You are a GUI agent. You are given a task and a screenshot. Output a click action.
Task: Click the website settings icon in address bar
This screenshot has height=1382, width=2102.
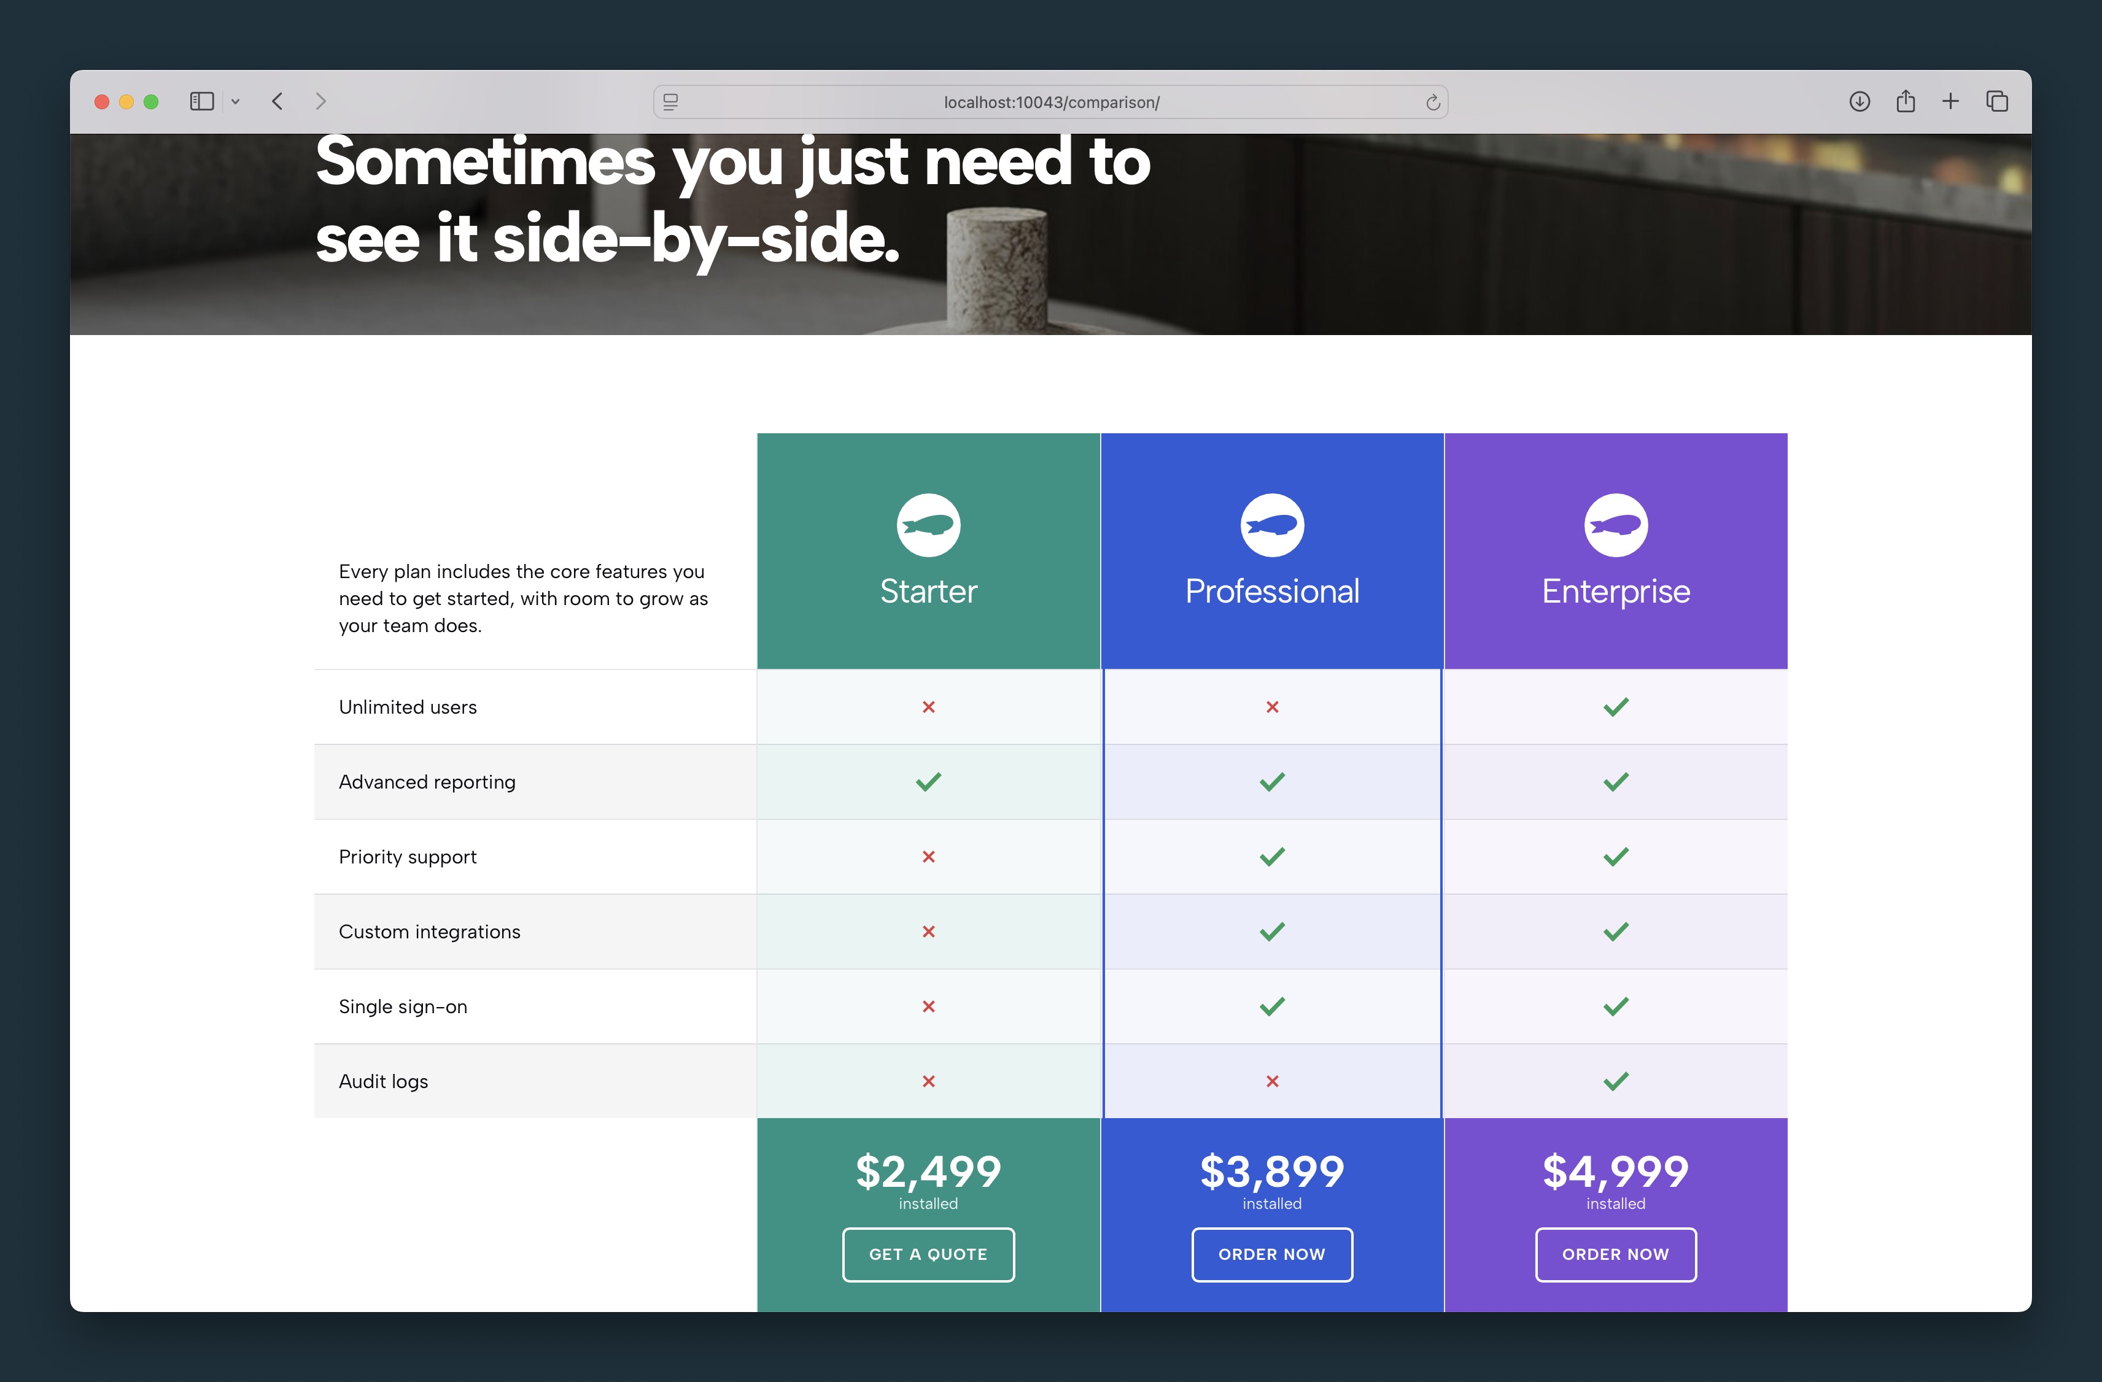coord(670,102)
